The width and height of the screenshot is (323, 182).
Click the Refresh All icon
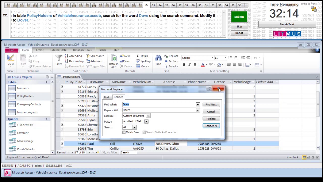[x=114, y=59]
